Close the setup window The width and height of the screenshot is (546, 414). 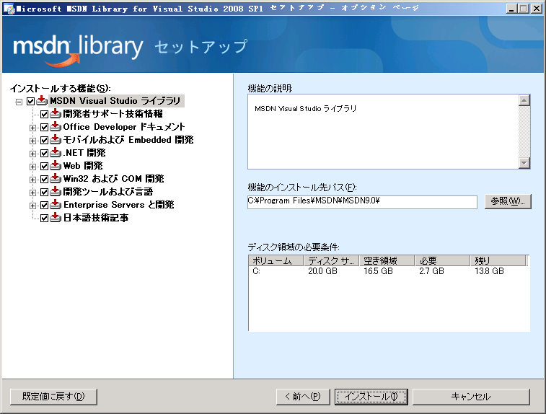[x=536, y=9]
